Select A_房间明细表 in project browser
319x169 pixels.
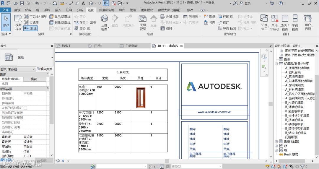[294, 85]
